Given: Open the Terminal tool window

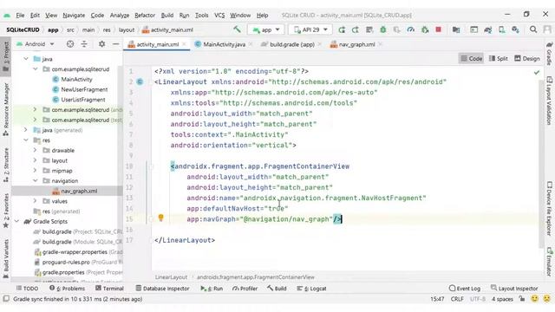Looking at the screenshot, I should coord(109,289).
